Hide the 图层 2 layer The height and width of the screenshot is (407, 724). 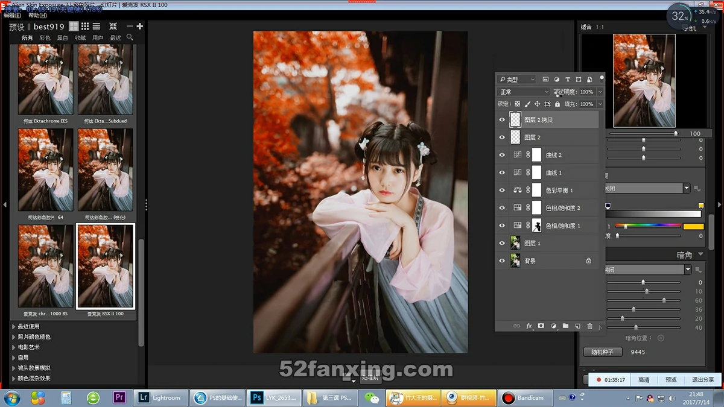pyautogui.click(x=502, y=137)
